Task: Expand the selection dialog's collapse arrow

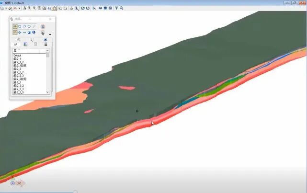Action: point(50,34)
